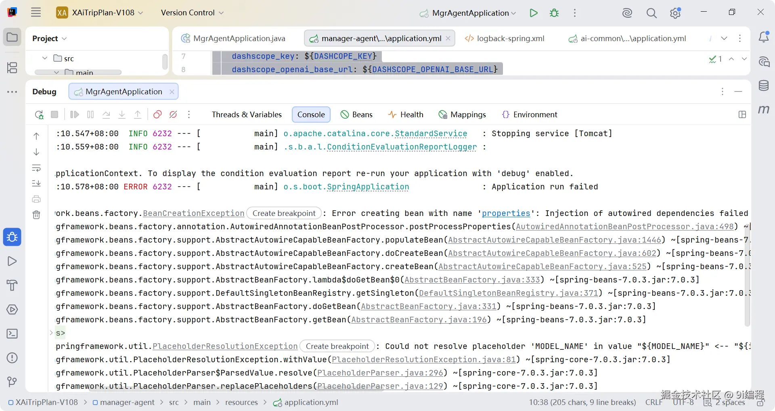Screen dimensions: 775x411
Task: Open PlaceholderParser.java:296 stack trace link
Action: coord(380,373)
